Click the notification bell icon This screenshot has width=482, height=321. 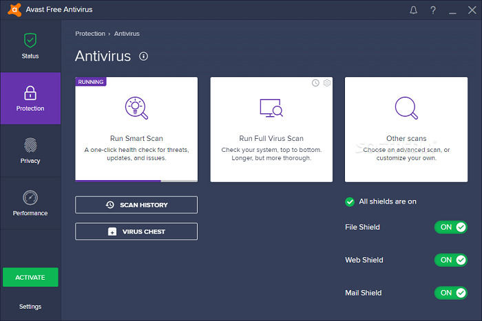414,10
